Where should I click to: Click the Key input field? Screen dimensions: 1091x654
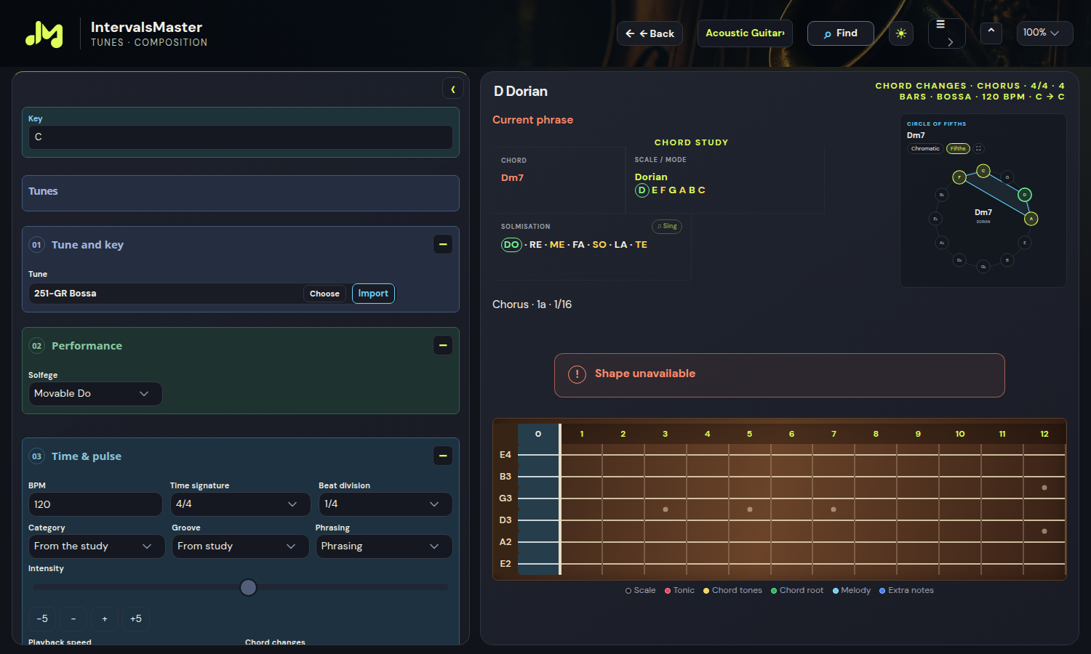pos(241,137)
